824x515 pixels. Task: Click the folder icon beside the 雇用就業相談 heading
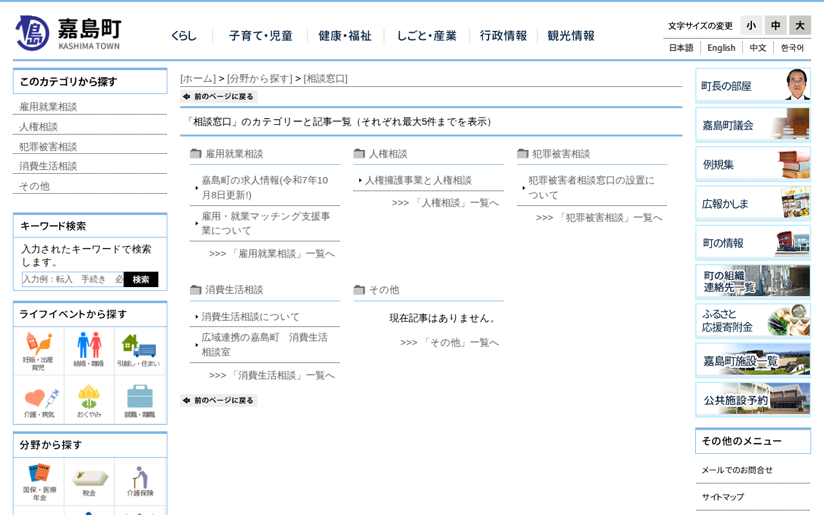click(x=196, y=154)
